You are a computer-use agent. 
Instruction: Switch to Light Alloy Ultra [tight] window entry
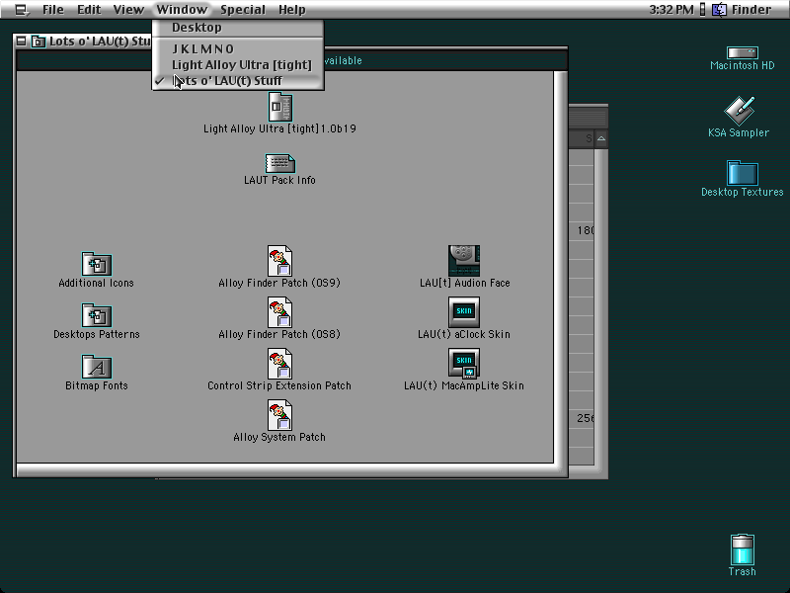coord(238,65)
